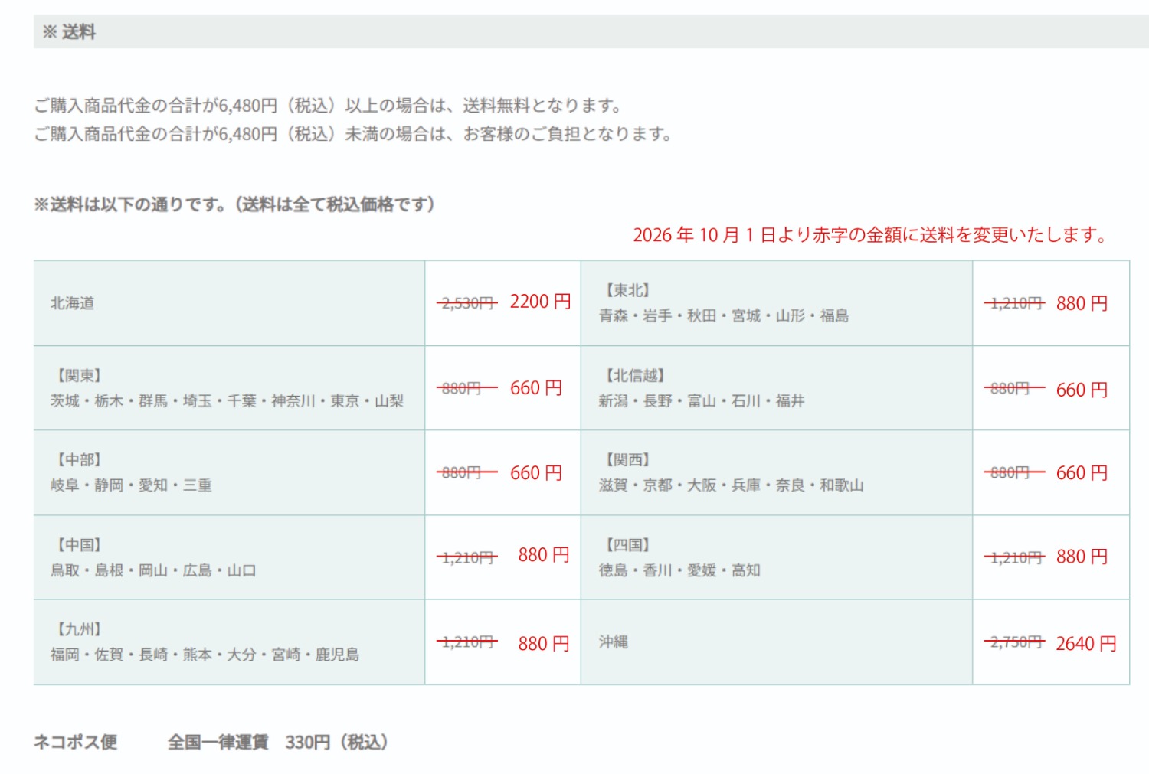Click the 【関西】 region label
1149x774 pixels.
point(625,460)
